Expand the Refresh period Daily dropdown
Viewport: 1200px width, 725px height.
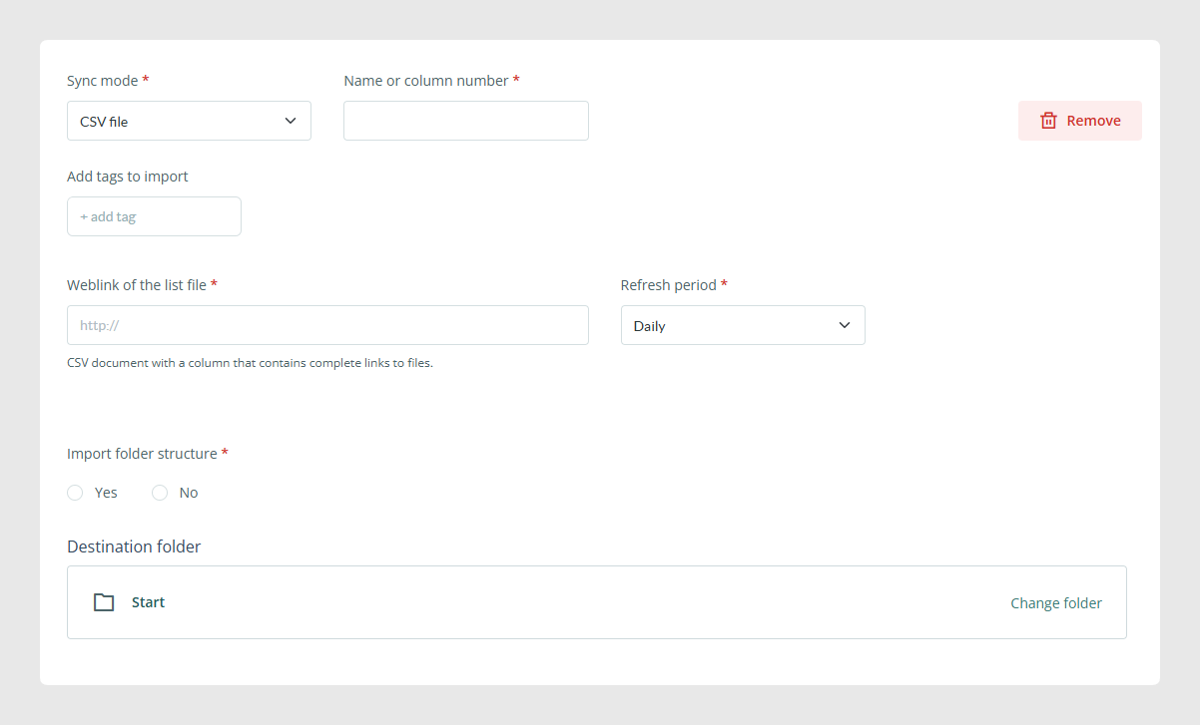tap(743, 325)
